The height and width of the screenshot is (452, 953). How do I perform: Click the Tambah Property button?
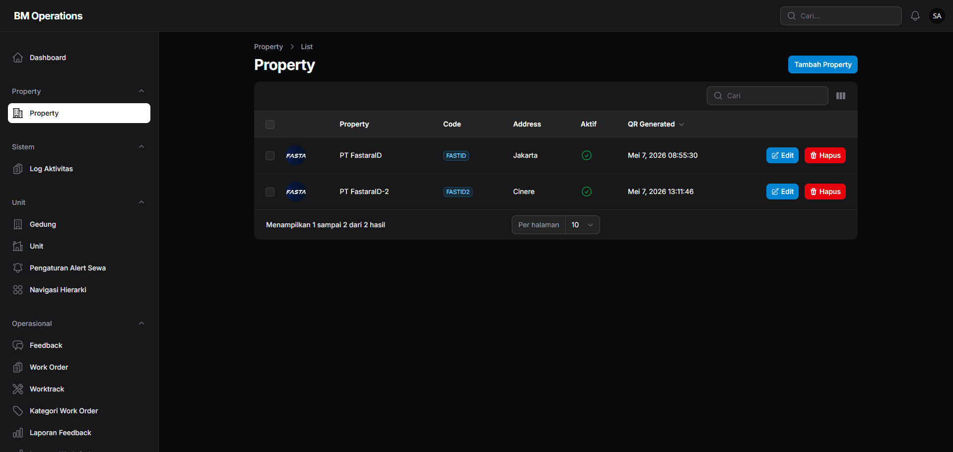[x=823, y=65]
